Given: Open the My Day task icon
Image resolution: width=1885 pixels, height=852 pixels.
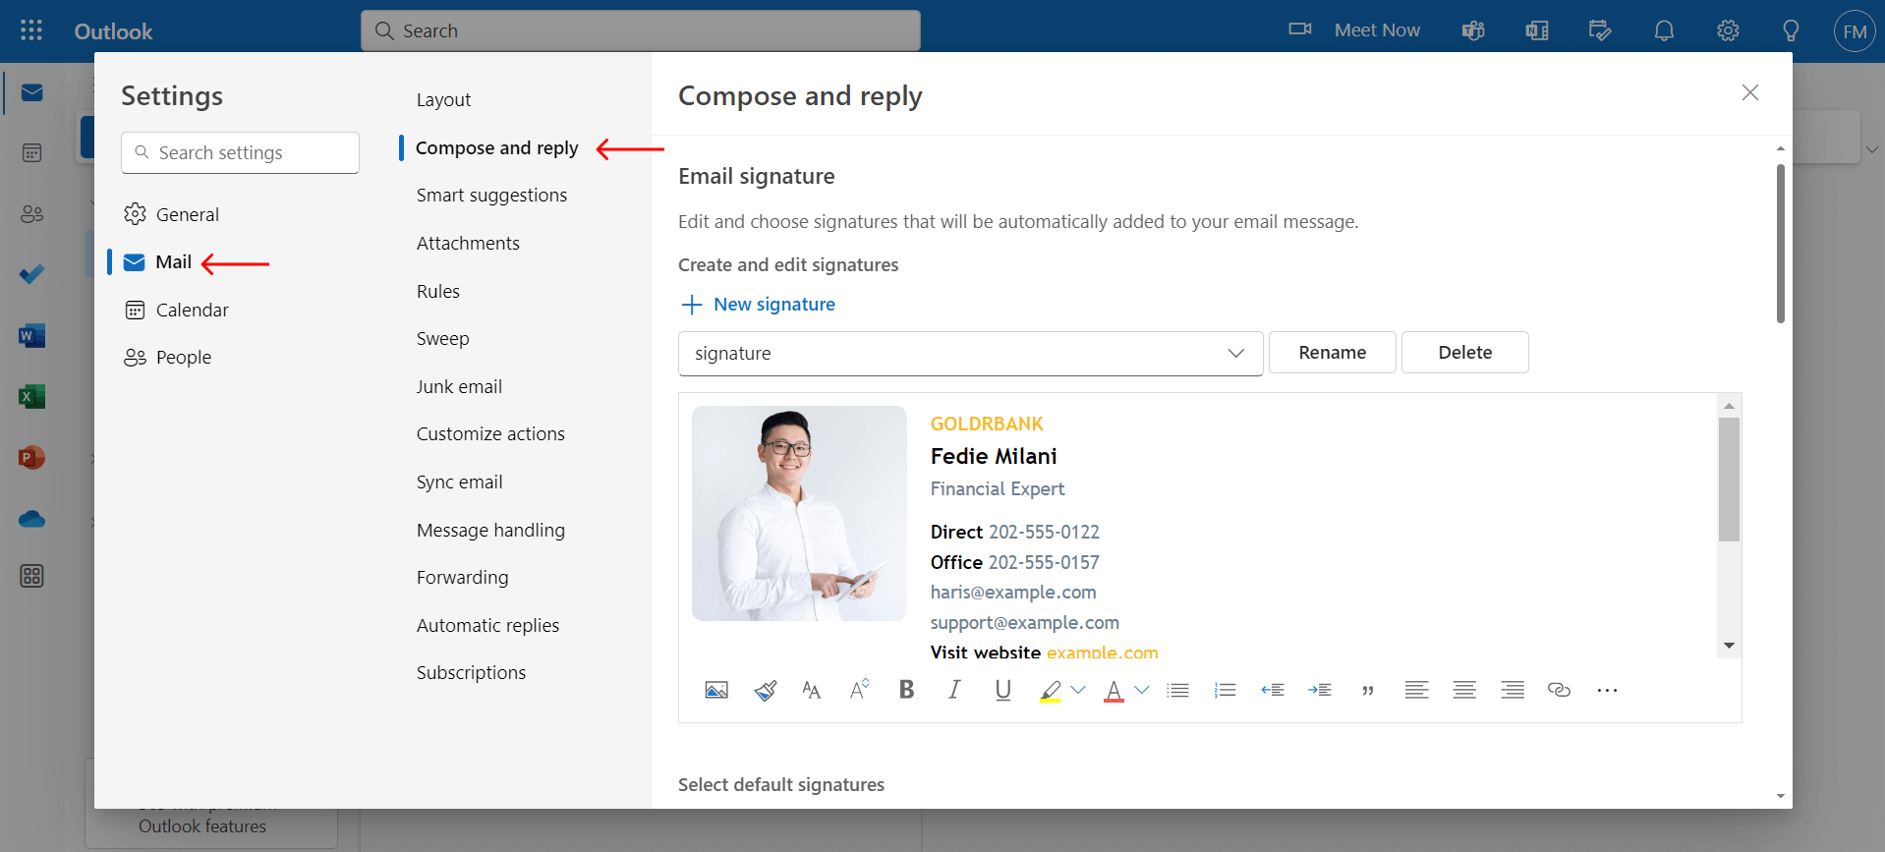Looking at the screenshot, I should [1600, 30].
